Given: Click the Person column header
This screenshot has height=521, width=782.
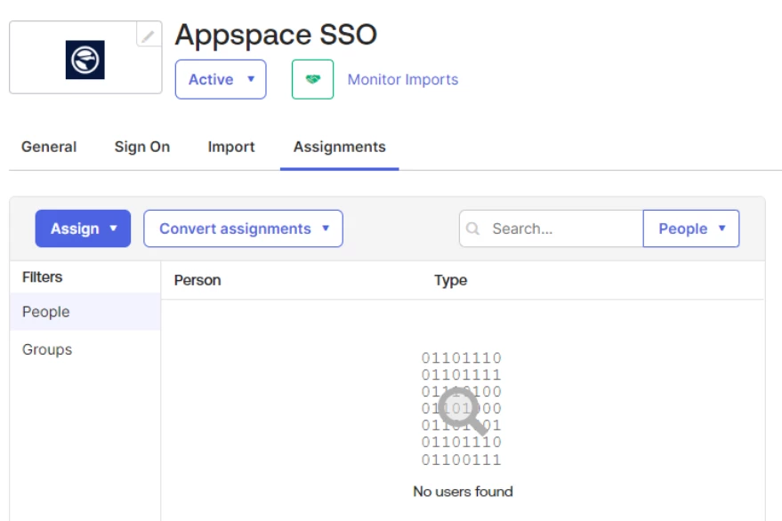Looking at the screenshot, I should pos(198,280).
